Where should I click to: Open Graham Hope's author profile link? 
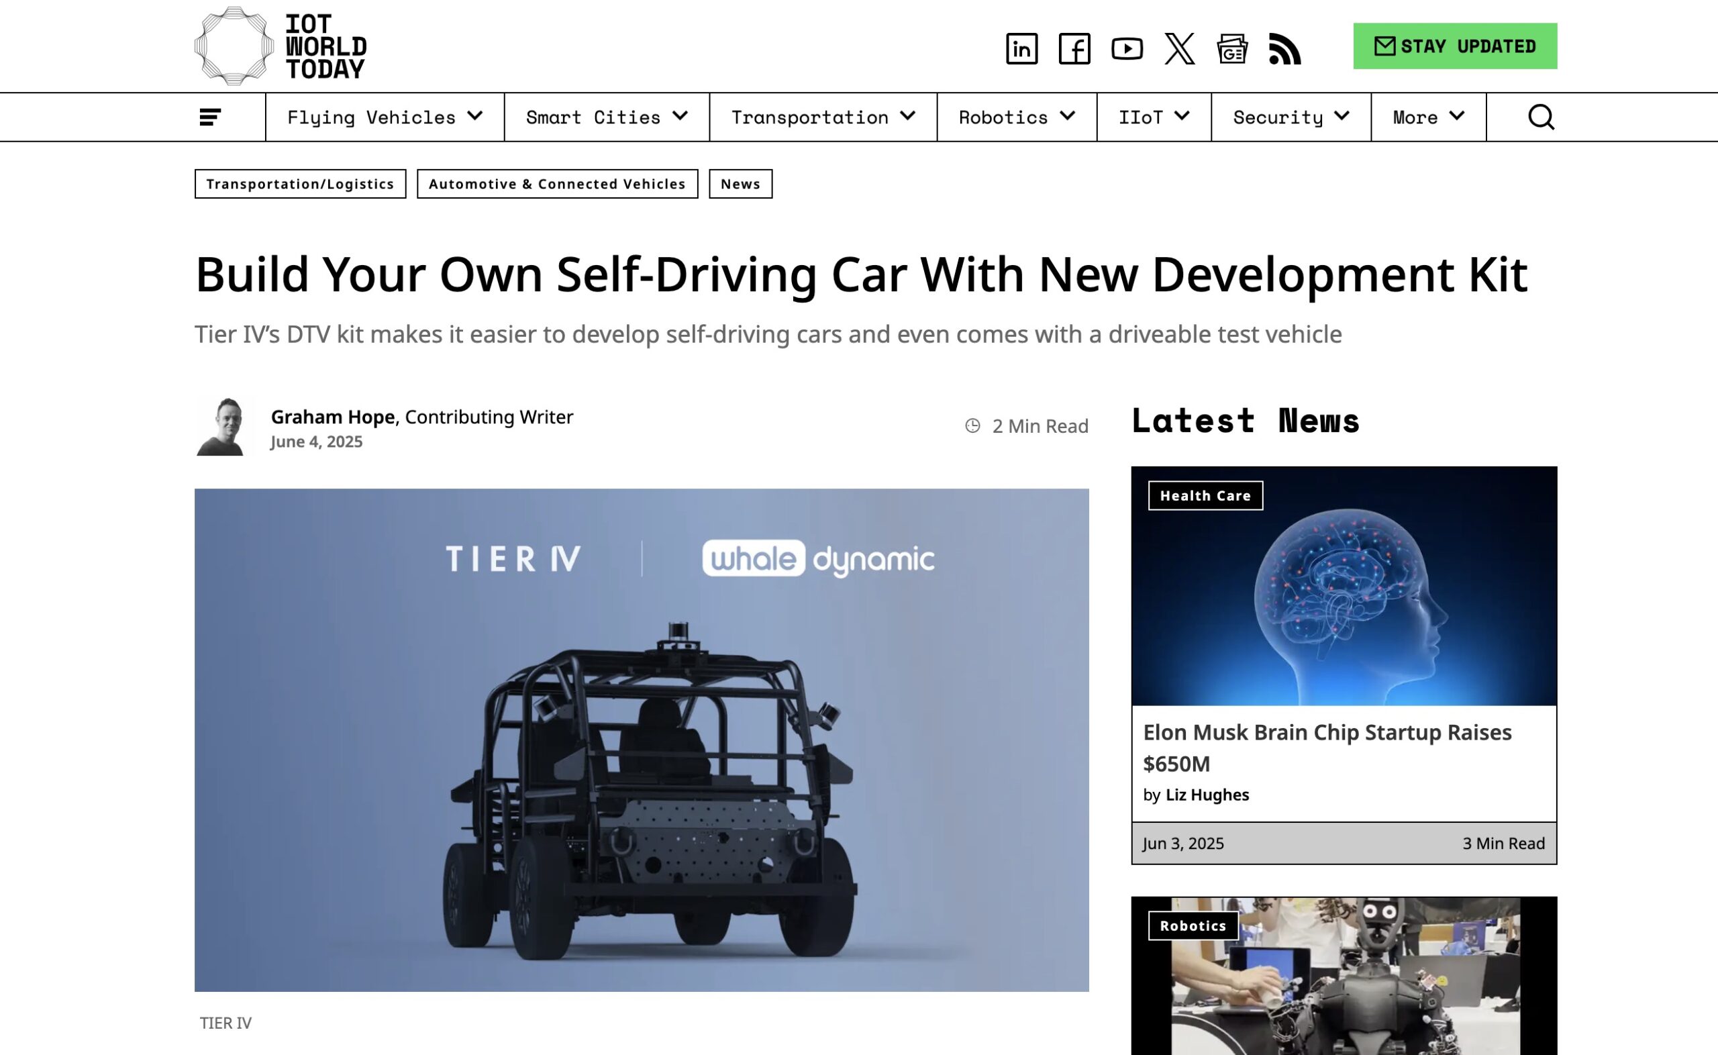coord(333,417)
